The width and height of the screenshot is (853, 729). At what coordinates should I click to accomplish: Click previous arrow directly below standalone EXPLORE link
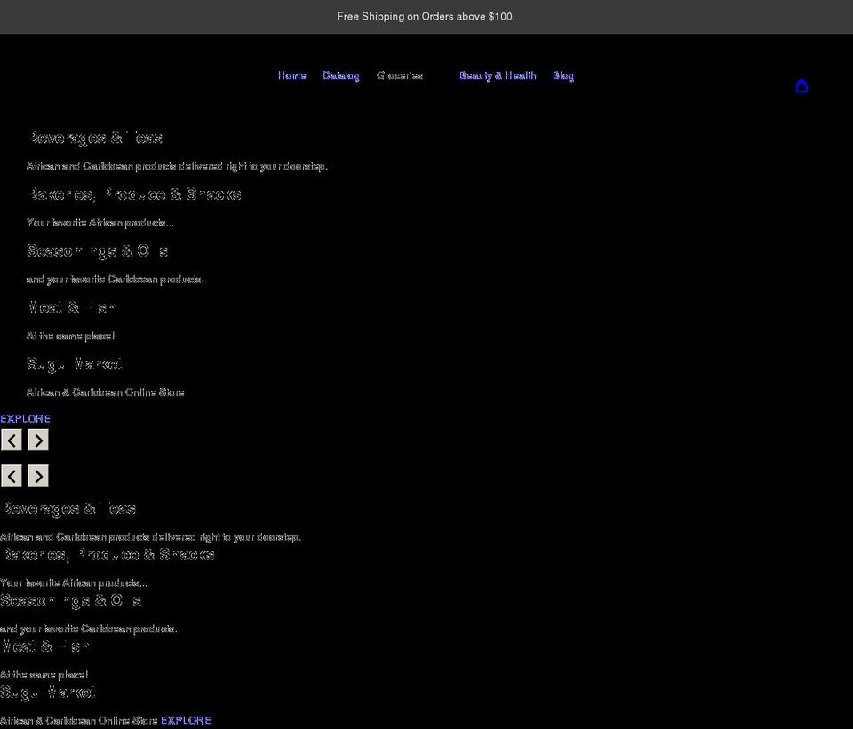[x=12, y=440]
